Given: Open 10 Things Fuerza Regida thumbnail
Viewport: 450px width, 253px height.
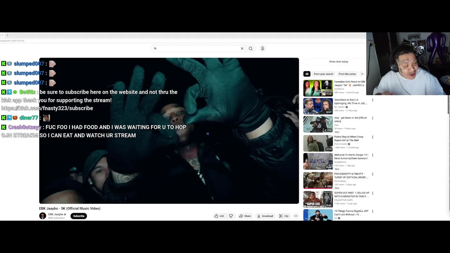Looking at the screenshot, I should click(x=318, y=215).
